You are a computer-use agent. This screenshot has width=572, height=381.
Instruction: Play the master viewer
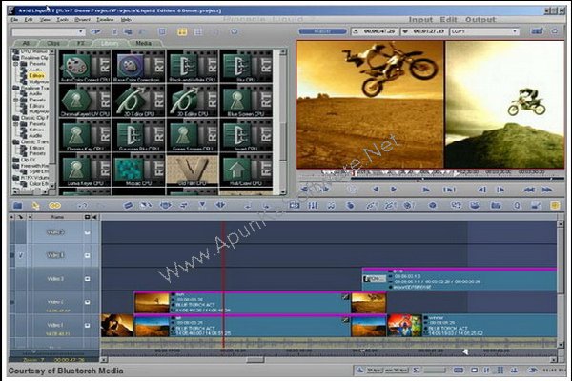(x=425, y=190)
